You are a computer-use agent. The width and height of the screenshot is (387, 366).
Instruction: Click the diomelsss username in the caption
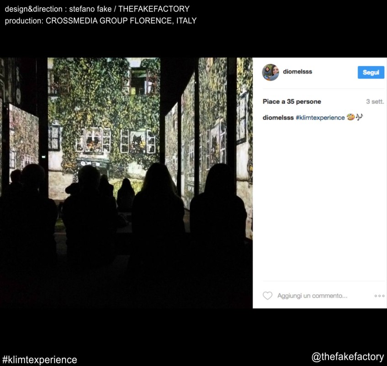(x=278, y=118)
